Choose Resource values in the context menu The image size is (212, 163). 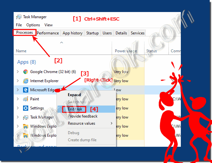pos(87,123)
